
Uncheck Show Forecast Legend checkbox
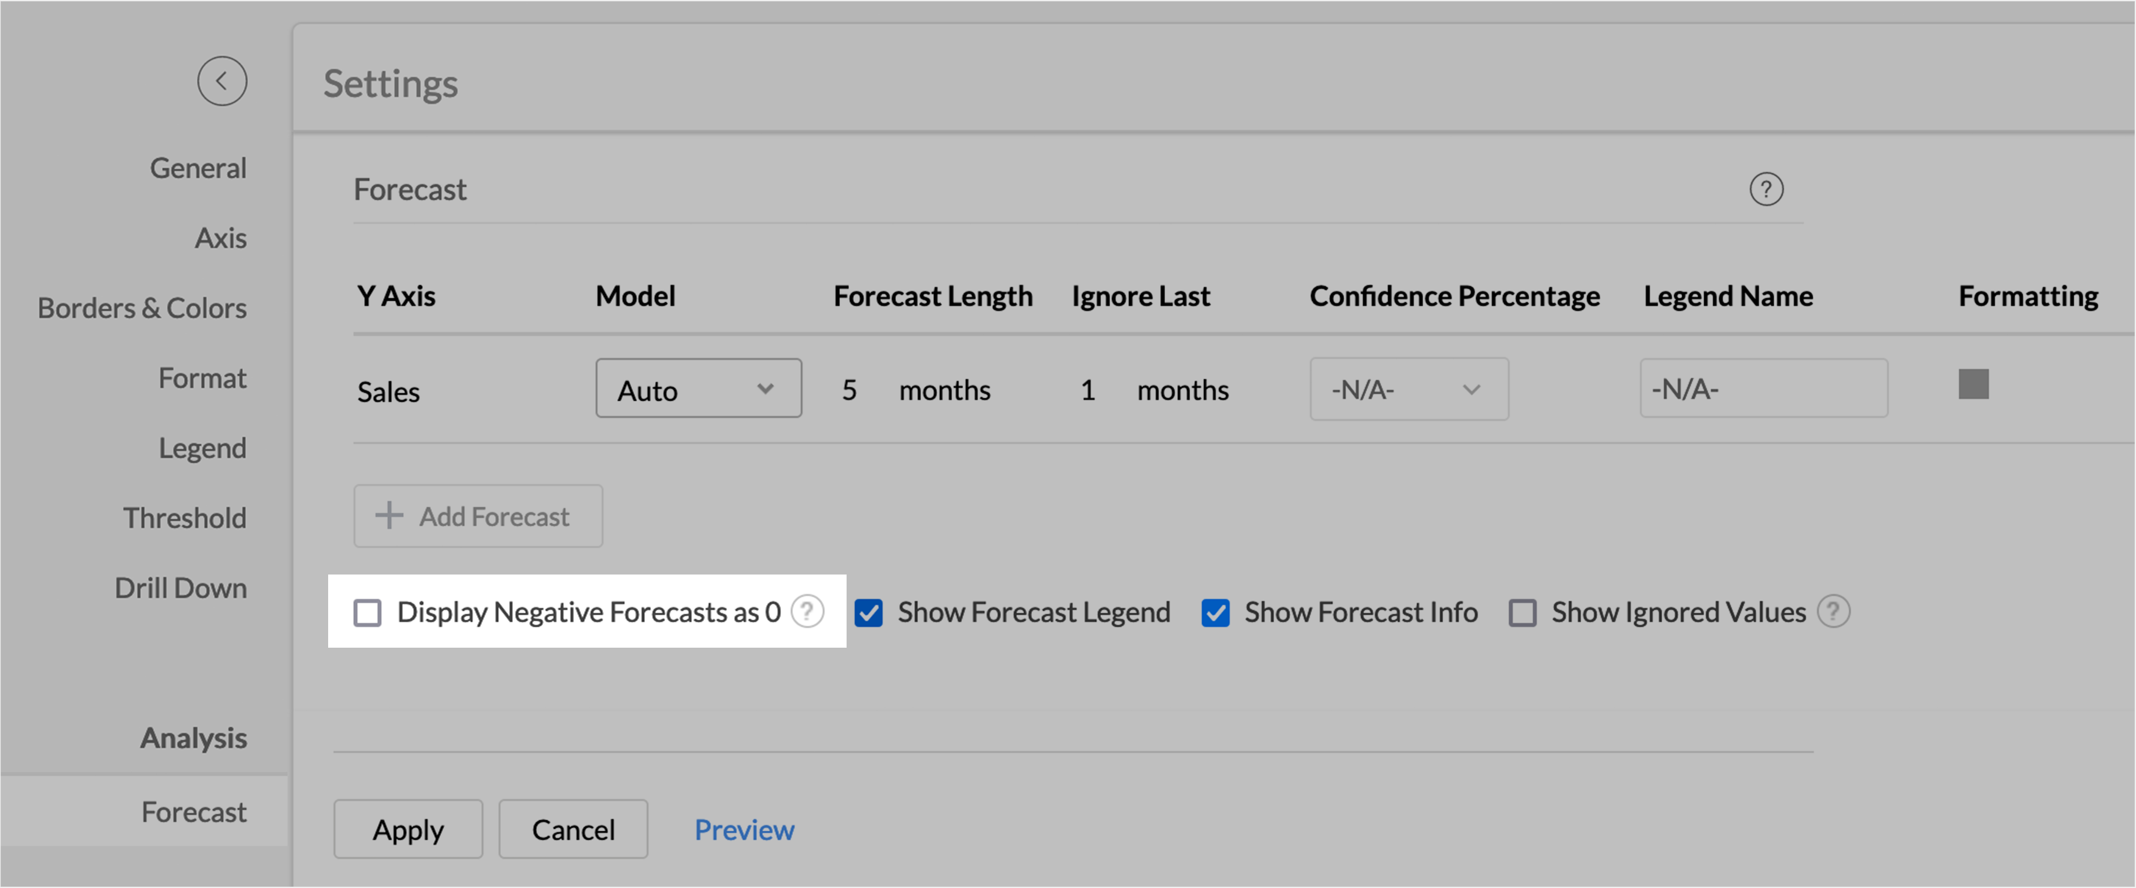point(868,613)
